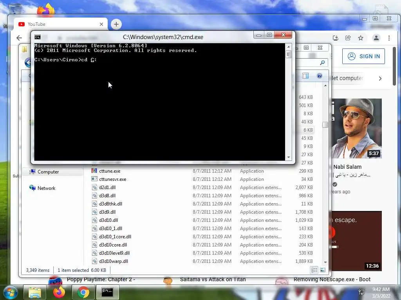The width and height of the screenshot is (401, 300).
Task: Select Computer in Explorer navigation pane
Action: [48, 172]
